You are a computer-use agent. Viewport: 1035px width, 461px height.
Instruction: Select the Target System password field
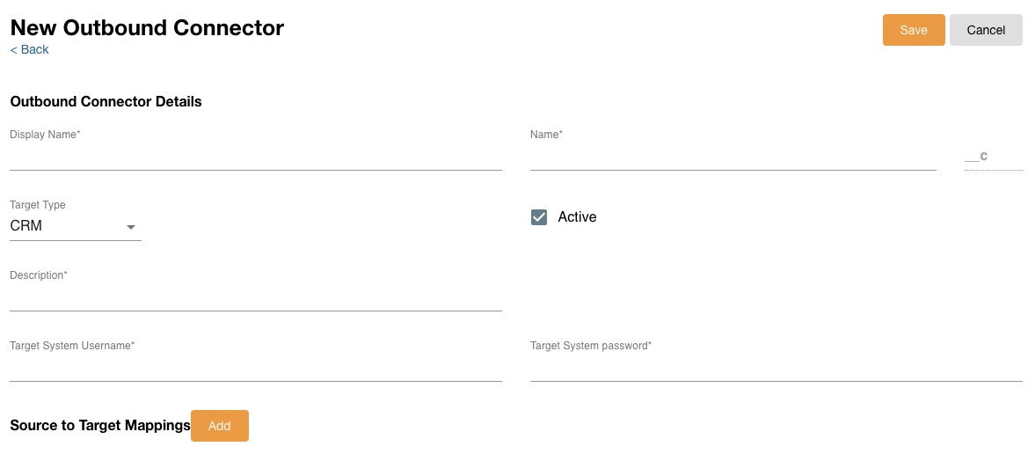click(x=776, y=370)
